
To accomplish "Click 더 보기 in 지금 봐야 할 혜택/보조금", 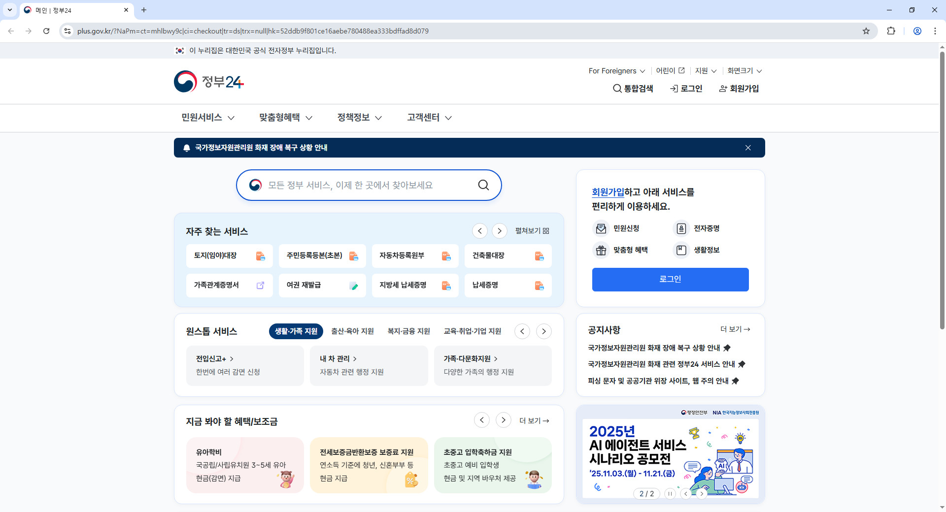I will click(x=535, y=421).
